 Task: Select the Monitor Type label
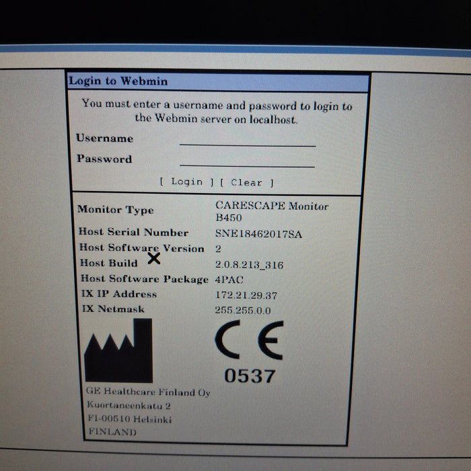115,210
